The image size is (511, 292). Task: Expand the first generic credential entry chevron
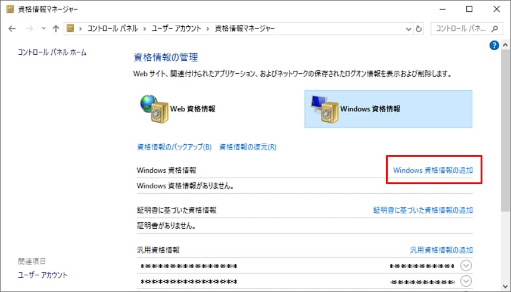click(x=466, y=266)
